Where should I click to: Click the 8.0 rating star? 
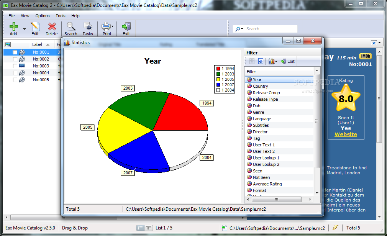click(x=346, y=98)
